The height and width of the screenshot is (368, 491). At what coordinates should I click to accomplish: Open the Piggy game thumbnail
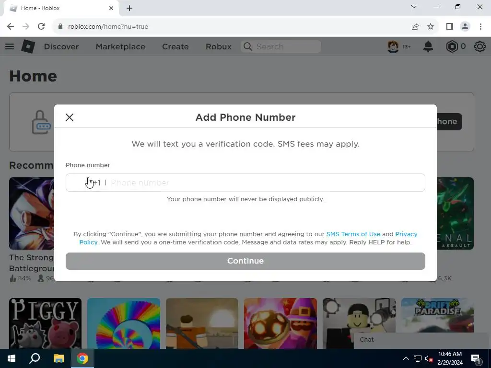point(46,323)
